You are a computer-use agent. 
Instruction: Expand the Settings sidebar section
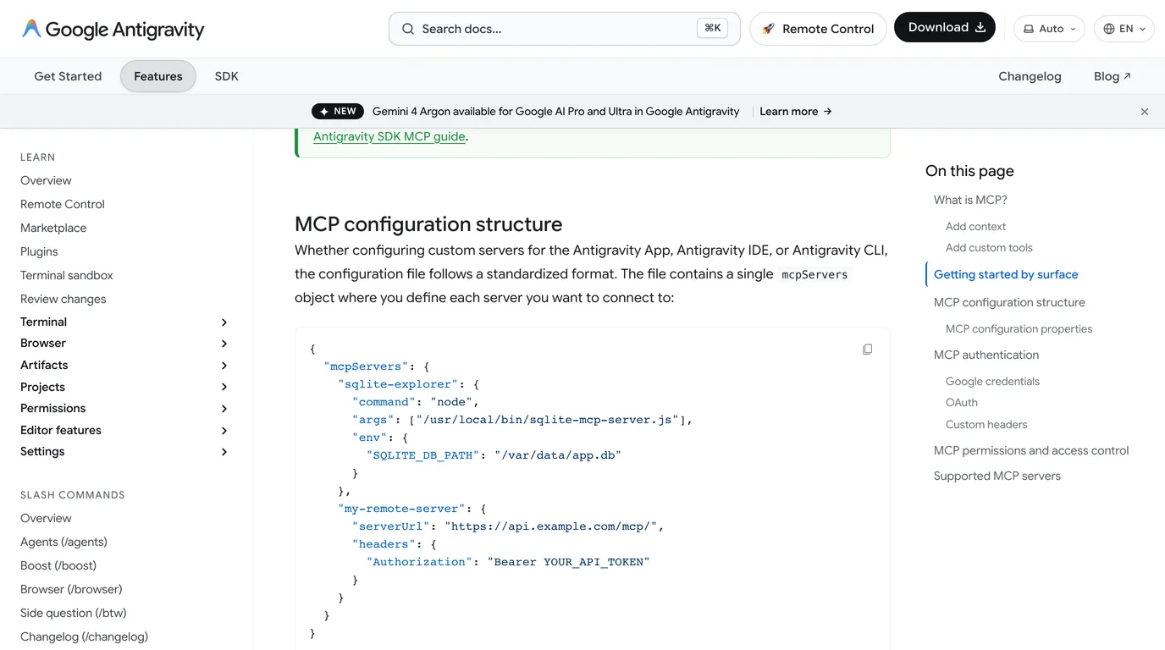[x=124, y=451]
